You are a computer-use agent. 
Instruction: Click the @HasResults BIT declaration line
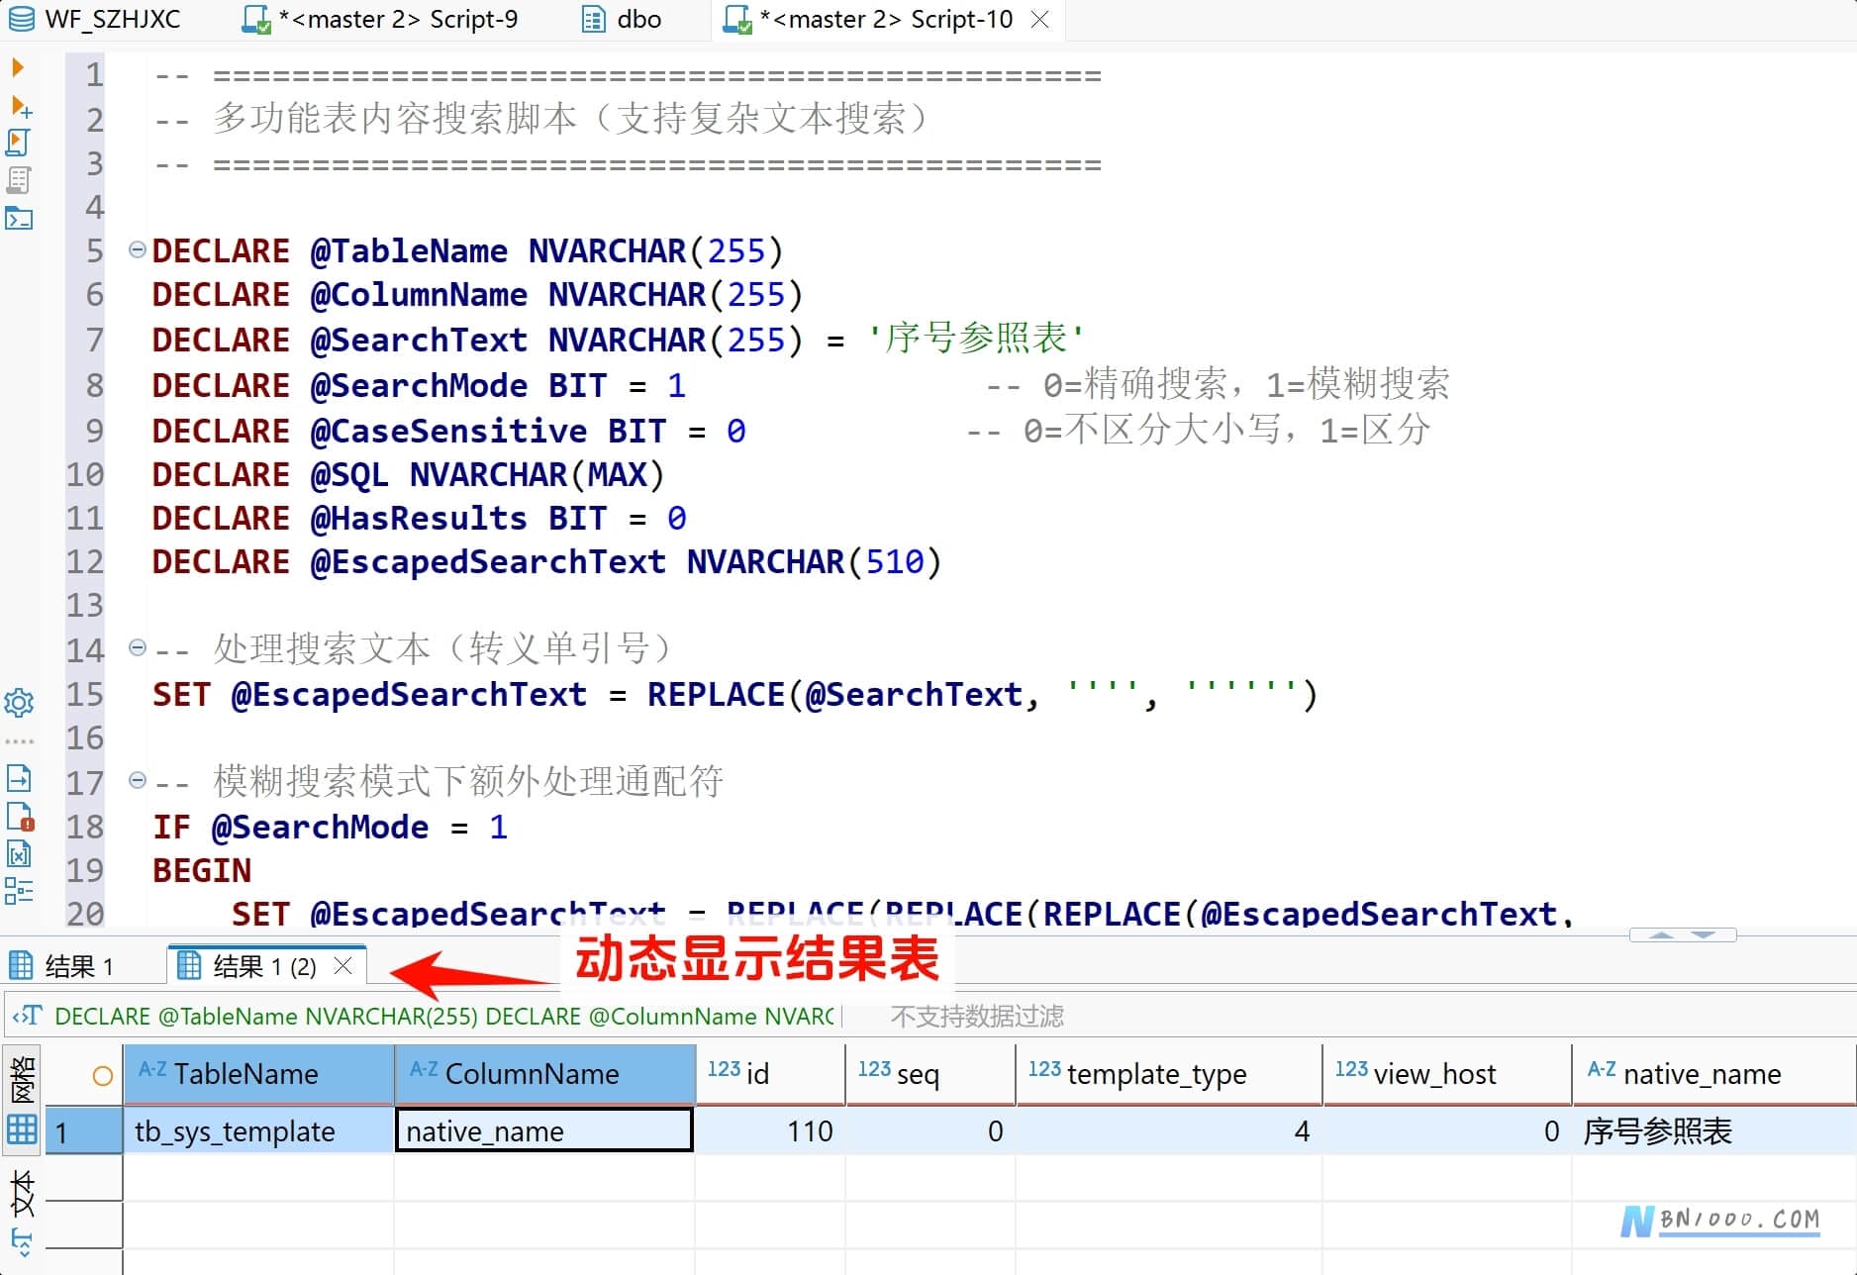point(419,518)
